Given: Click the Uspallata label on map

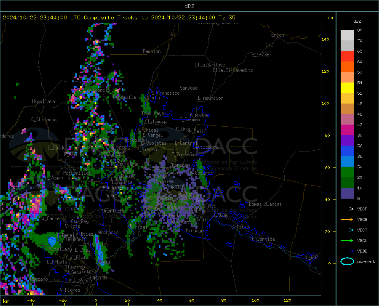Looking at the screenshot, I should [43, 101].
